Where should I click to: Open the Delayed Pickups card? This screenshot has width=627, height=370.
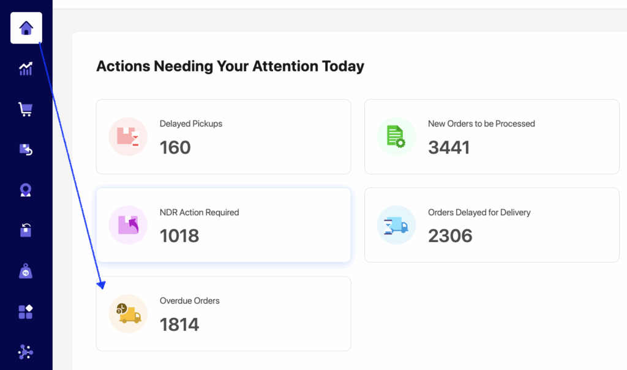point(223,136)
